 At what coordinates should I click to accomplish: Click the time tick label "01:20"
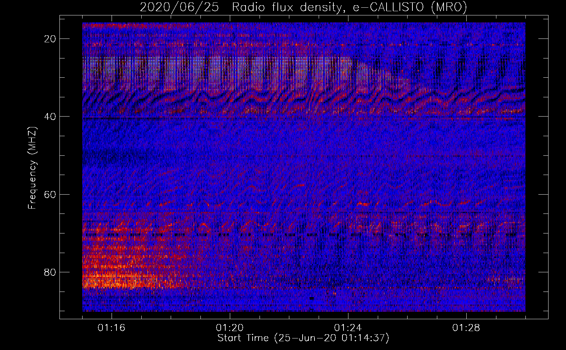pyautogui.click(x=230, y=328)
